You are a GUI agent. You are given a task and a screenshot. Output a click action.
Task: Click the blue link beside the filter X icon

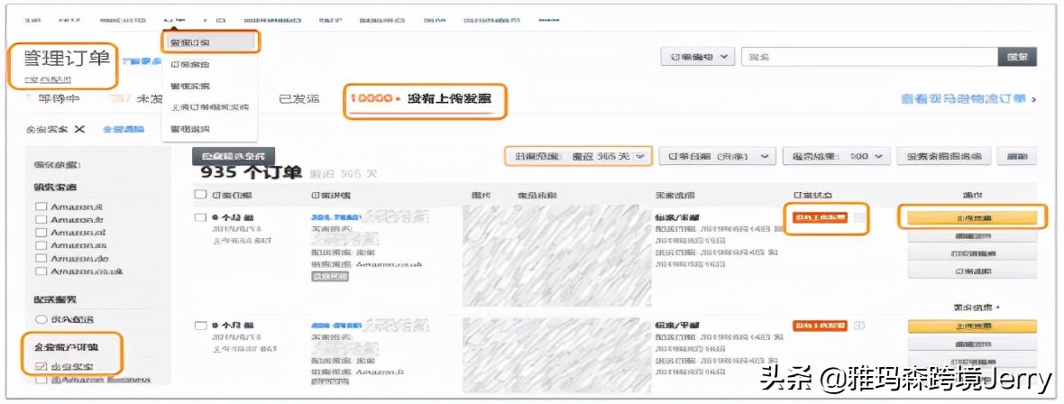124,129
